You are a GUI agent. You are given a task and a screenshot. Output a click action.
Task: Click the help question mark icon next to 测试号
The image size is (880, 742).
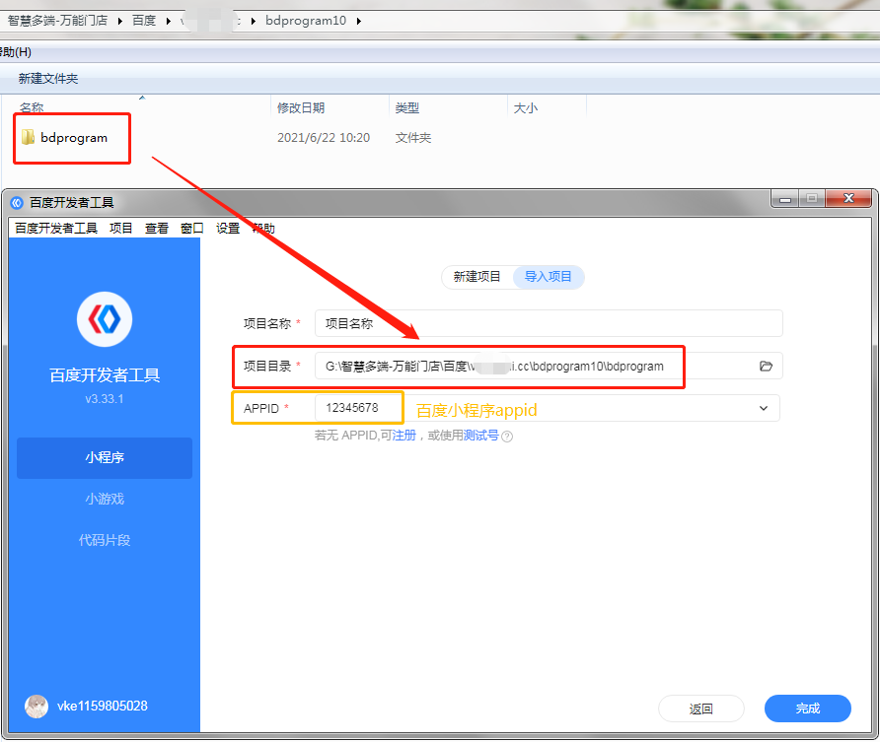(x=507, y=436)
